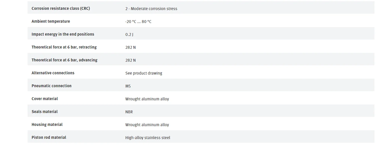
Task: Select the 282 N advancing force value
Action: [130, 60]
